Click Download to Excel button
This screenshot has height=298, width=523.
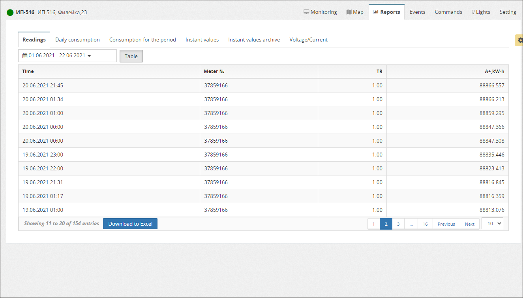click(130, 224)
